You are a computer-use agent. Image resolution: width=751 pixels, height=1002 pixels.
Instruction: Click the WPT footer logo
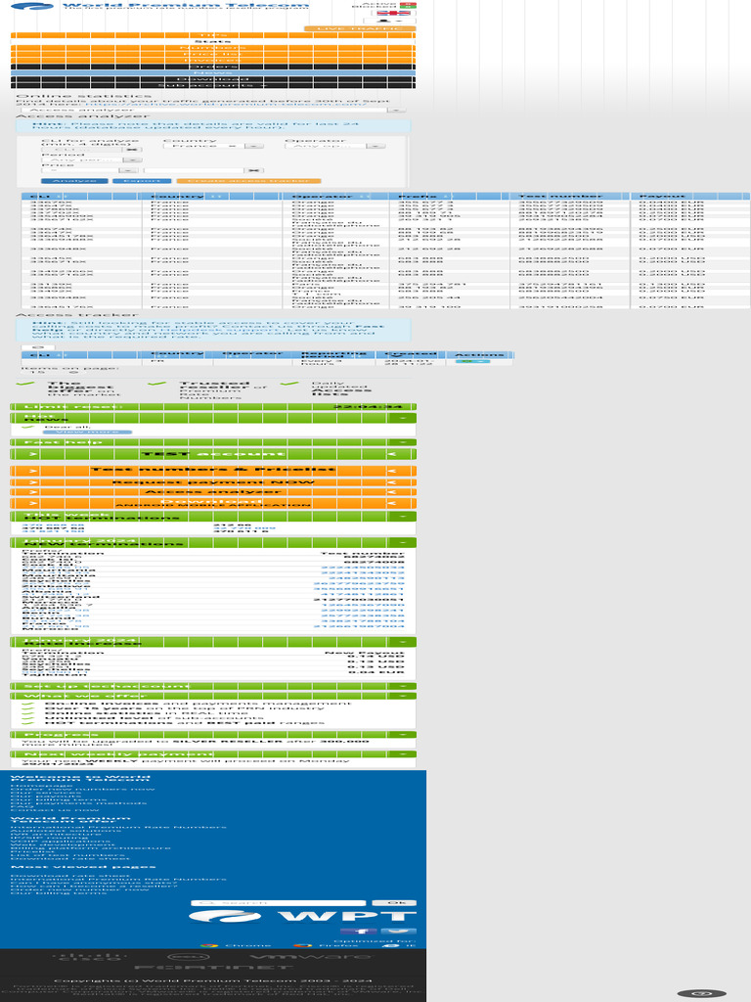point(303,917)
